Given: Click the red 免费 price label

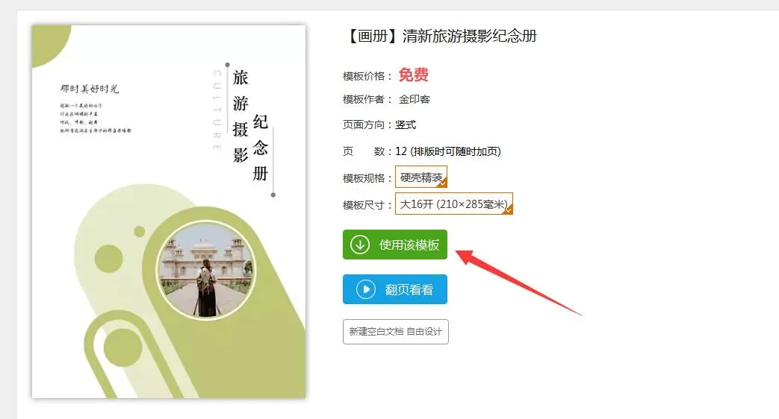Looking at the screenshot, I should tap(413, 75).
